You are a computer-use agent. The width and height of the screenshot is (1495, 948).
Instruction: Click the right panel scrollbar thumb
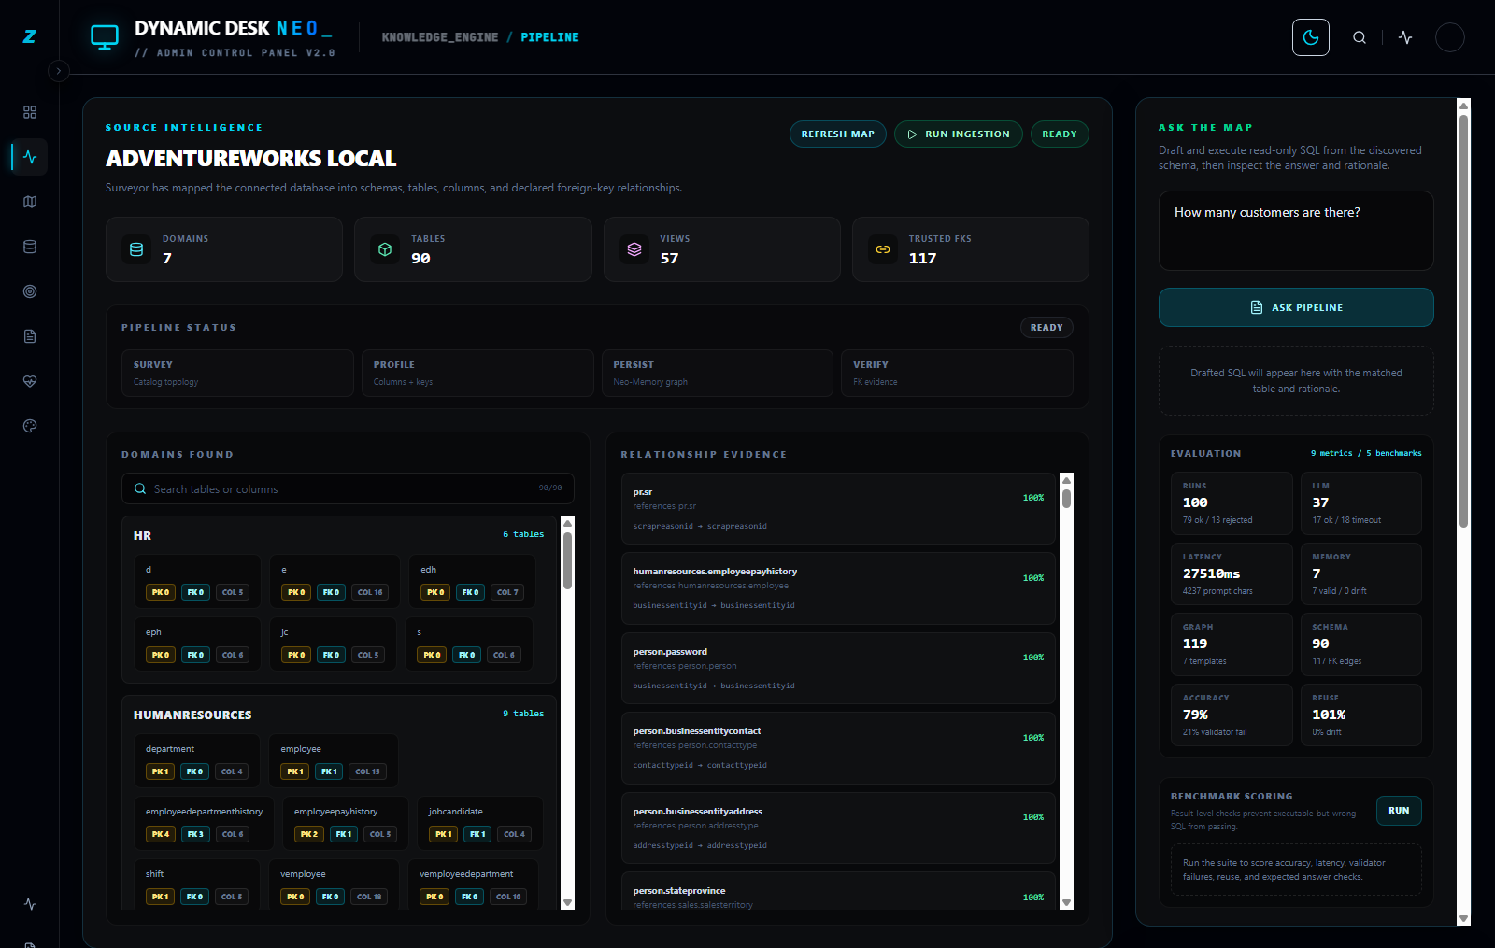(x=1463, y=319)
